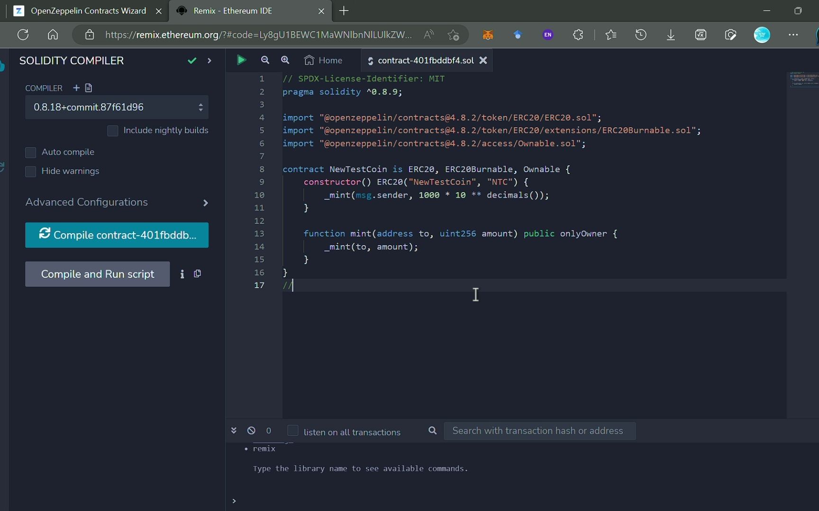Run script with the green play icon
This screenshot has height=511, width=819.
(241, 60)
